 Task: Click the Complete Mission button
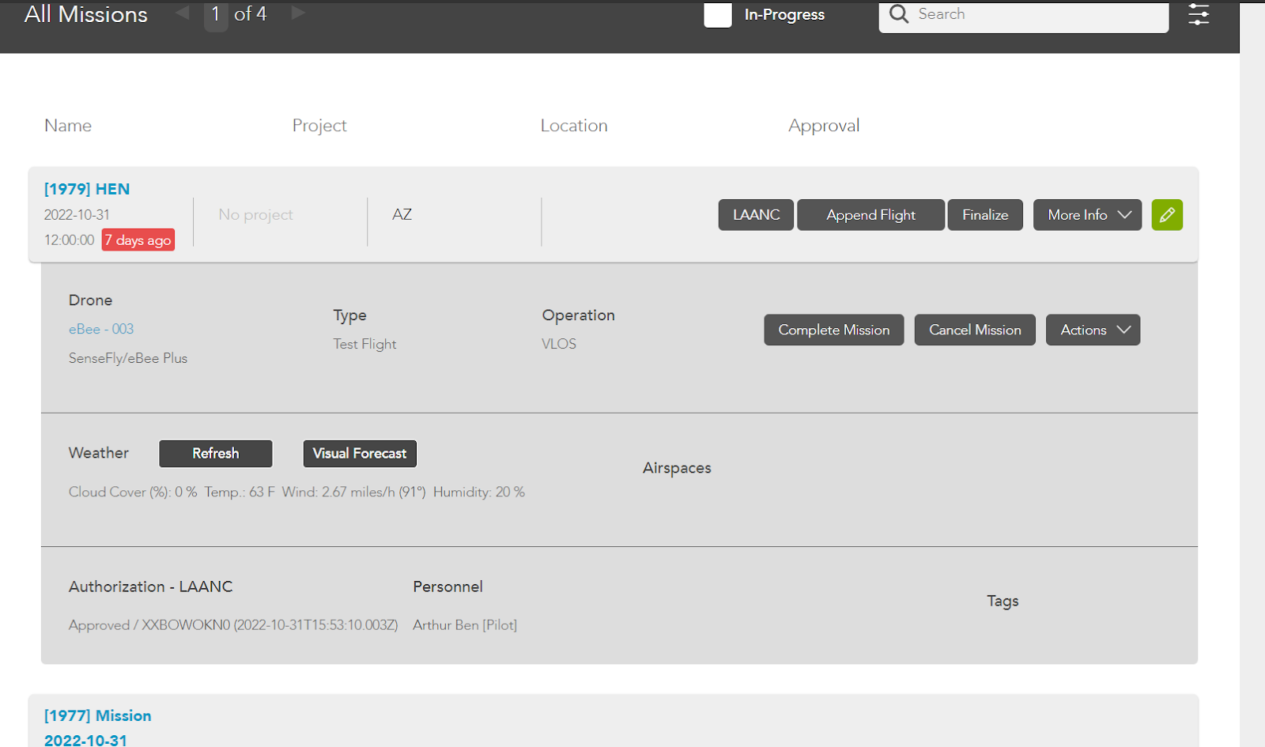834,330
